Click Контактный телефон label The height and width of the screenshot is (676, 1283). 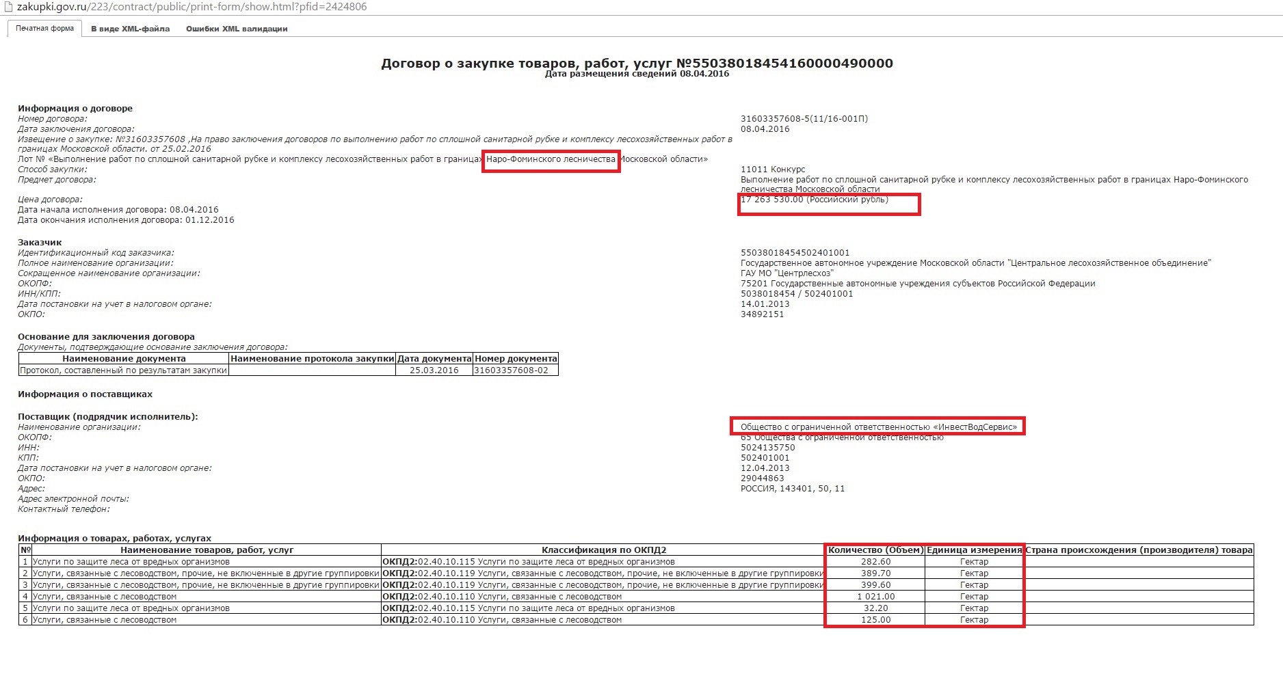[x=64, y=509]
